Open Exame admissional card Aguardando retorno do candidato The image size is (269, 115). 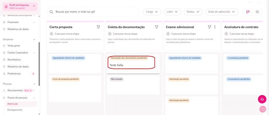pyautogui.click(x=192, y=64)
